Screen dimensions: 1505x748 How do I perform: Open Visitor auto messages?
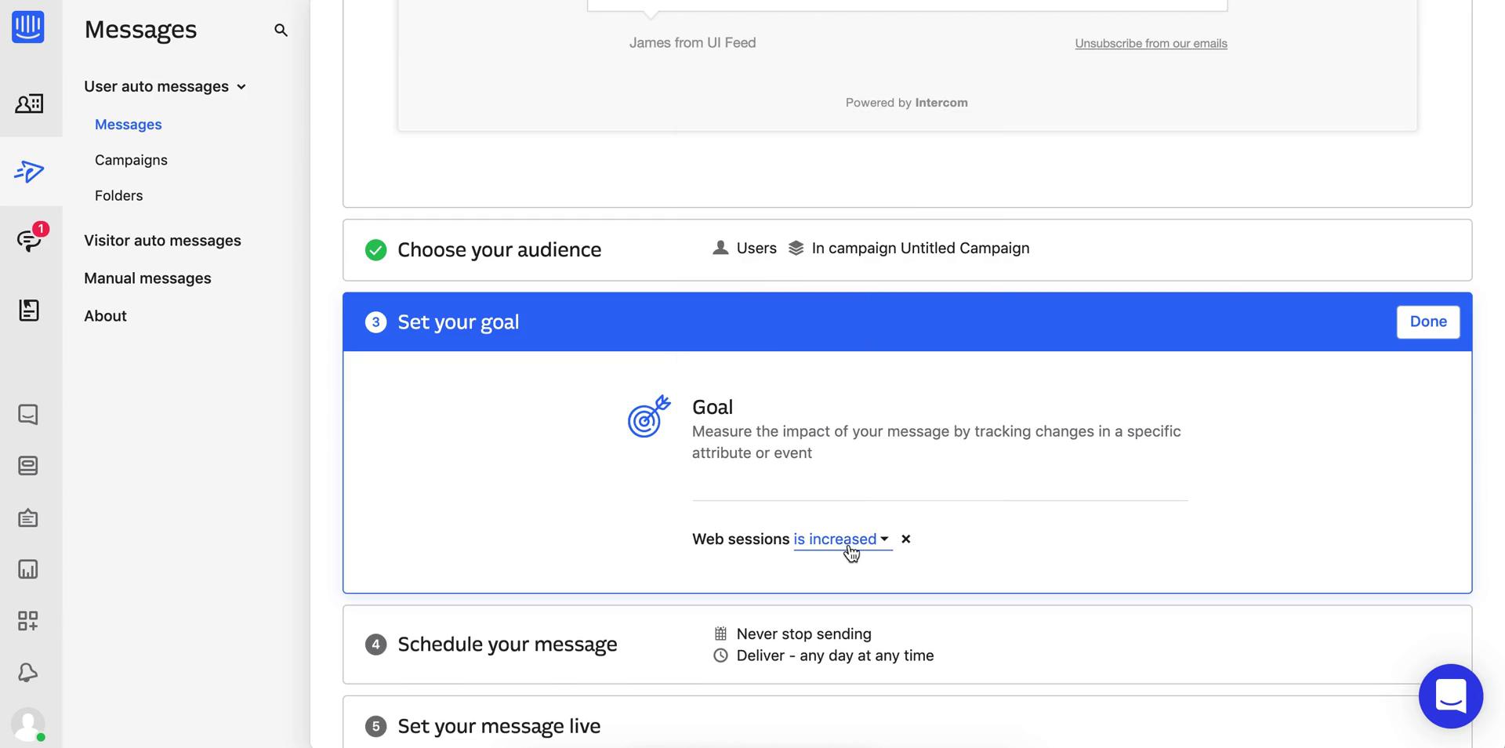tap(162, 241)
